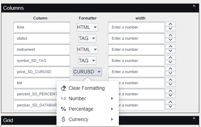Decrease the width for price_SD_CURUSD row
201x127 pixels.
coord(171,73)
